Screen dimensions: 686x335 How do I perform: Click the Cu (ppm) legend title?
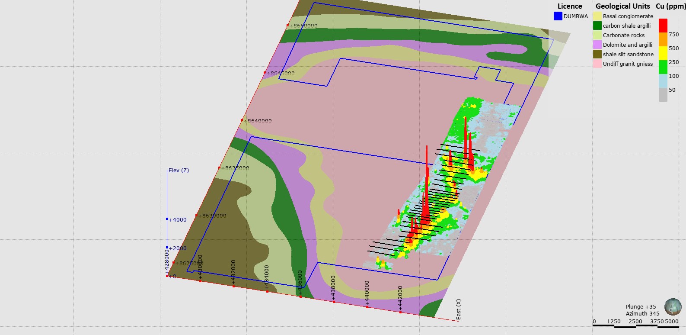pos(670,6)
